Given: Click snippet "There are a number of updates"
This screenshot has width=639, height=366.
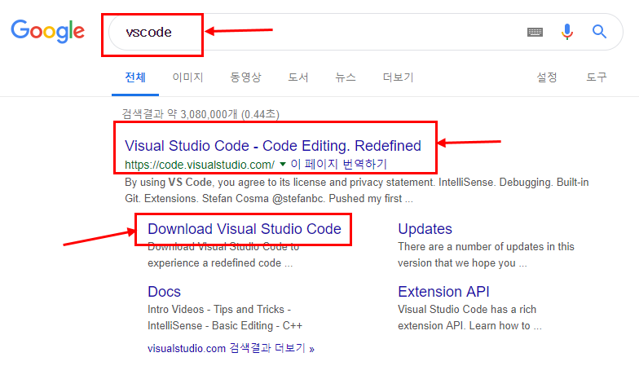Looking at the screenshot, I should pyautogui.click(x=486, y=254).
